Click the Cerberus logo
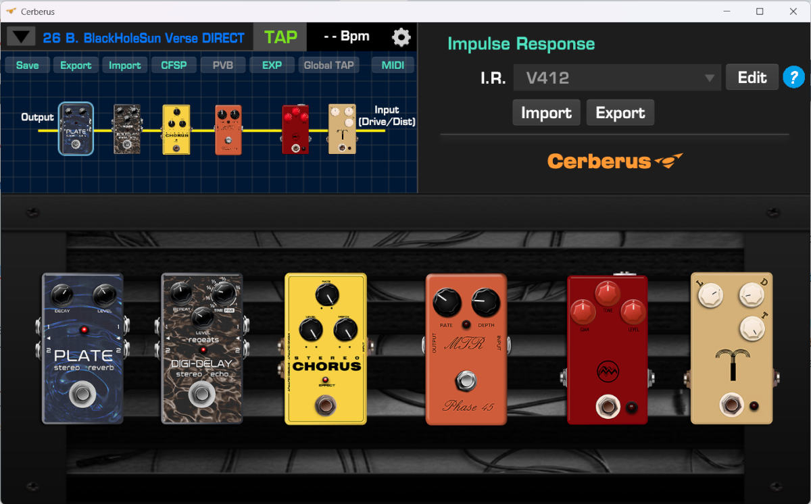The height and width of the screenshot is (504, 811). pos(615,161)
